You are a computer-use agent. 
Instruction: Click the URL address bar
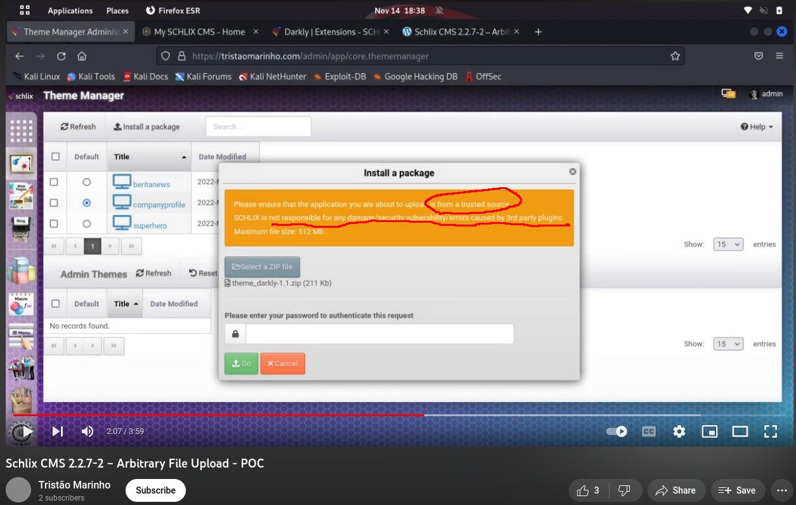[420, 56]
